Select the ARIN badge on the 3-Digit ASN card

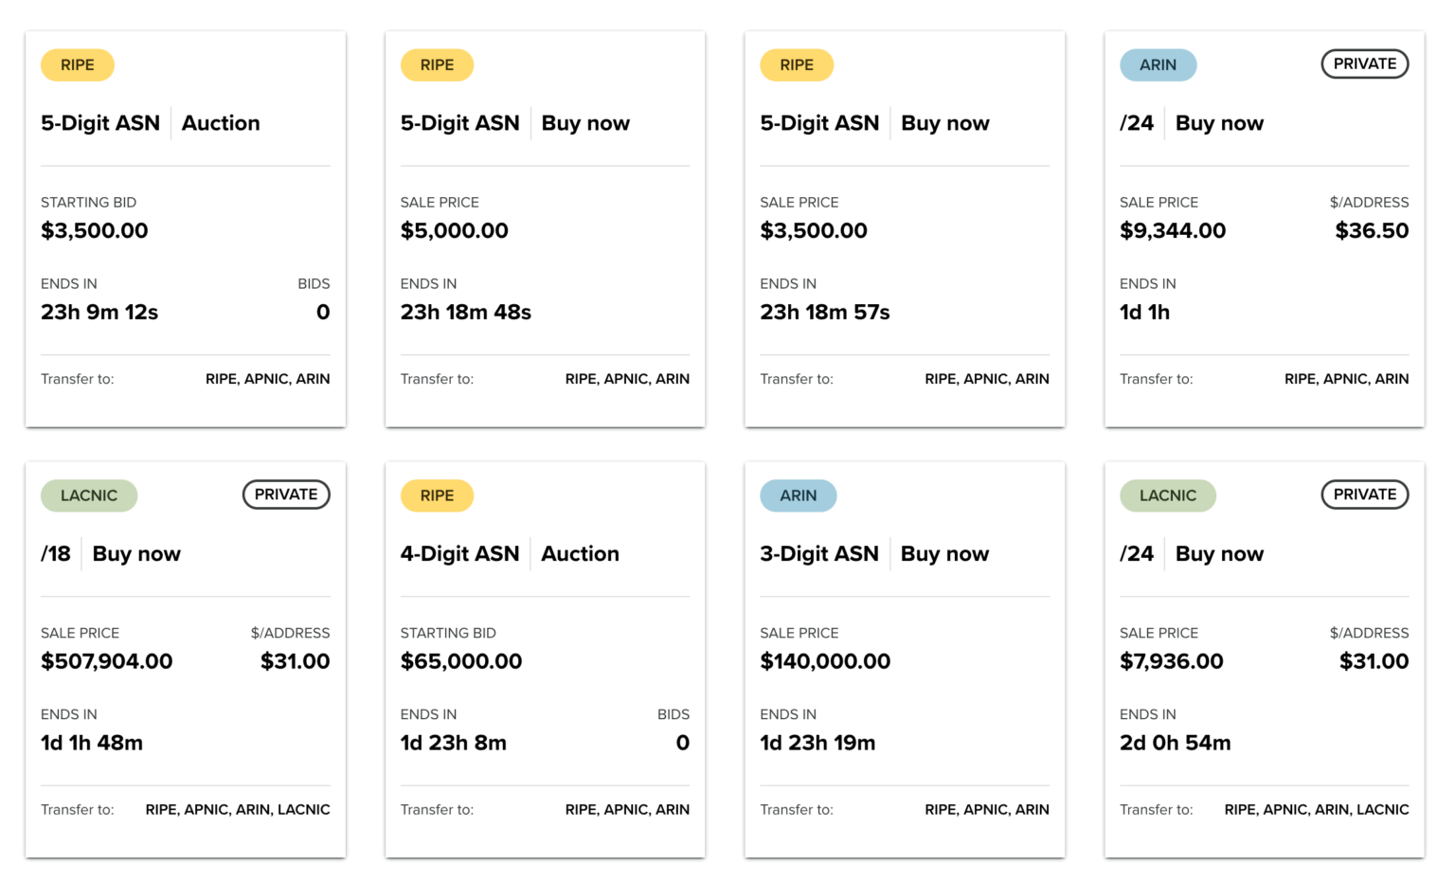tap(798, 495)
